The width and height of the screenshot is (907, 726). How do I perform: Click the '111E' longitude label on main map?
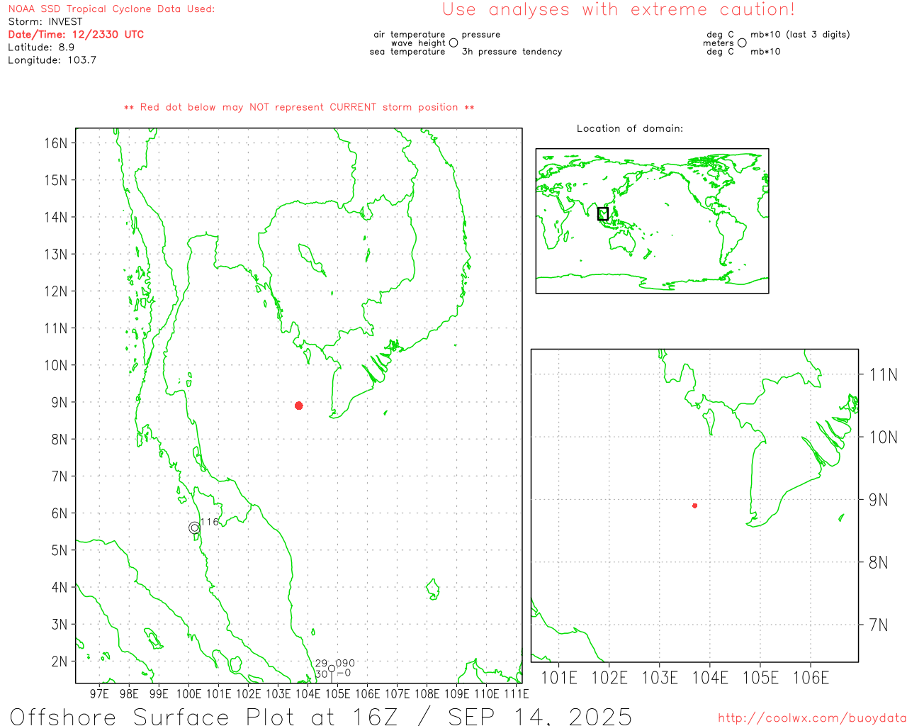(x=517, y=693)
